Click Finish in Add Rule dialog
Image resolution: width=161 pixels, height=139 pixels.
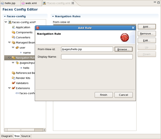(104, 95)
